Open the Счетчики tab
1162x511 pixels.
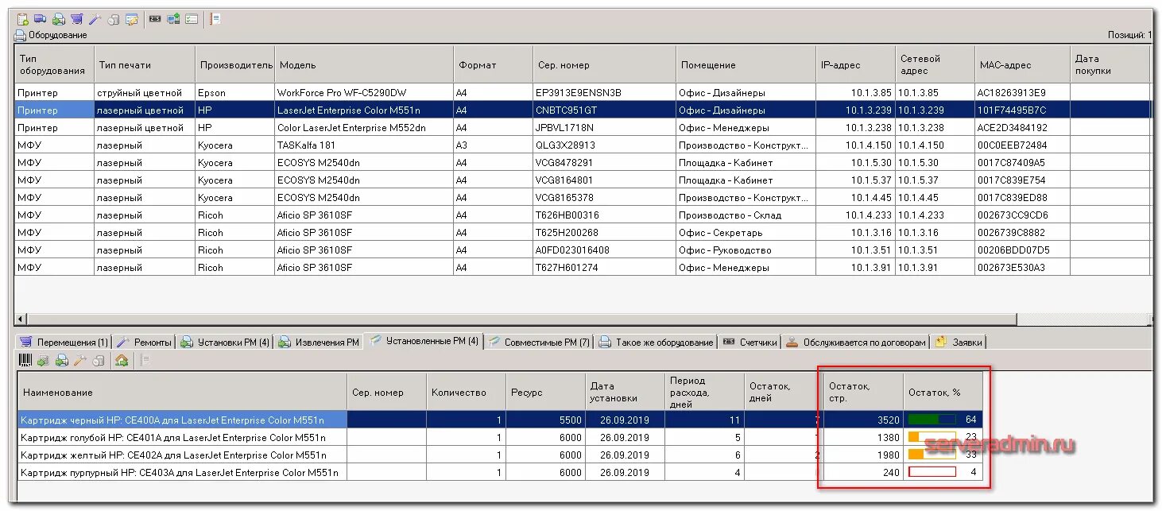[749, 343]
